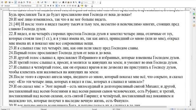The image size is (196, 110).
Task: Align paragraph left
Action: pyautogui.click(x=56, y=5)
